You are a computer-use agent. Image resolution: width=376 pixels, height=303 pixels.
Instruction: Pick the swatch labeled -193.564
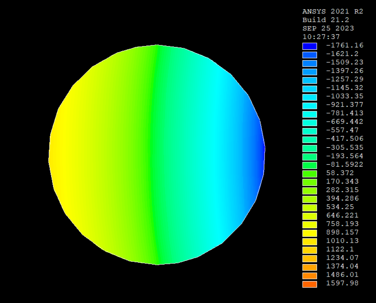click(x=310, y=156)
